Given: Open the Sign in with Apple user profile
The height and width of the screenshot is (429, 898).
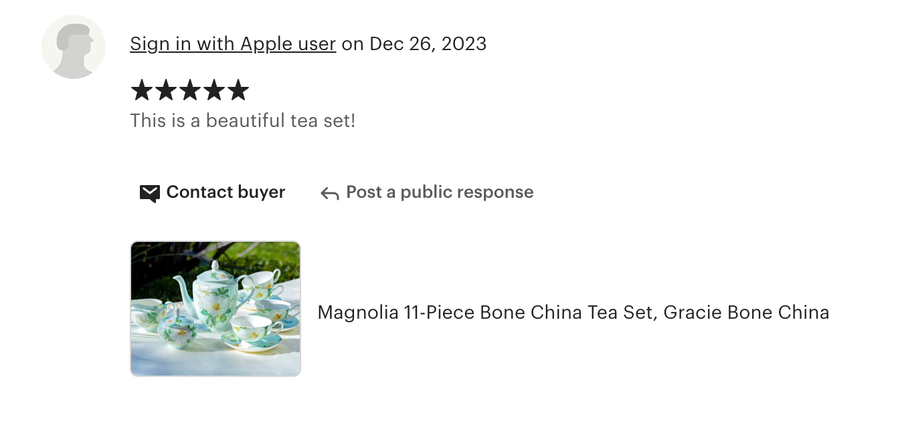Looking at the screenshot, I should click(232, 44).
